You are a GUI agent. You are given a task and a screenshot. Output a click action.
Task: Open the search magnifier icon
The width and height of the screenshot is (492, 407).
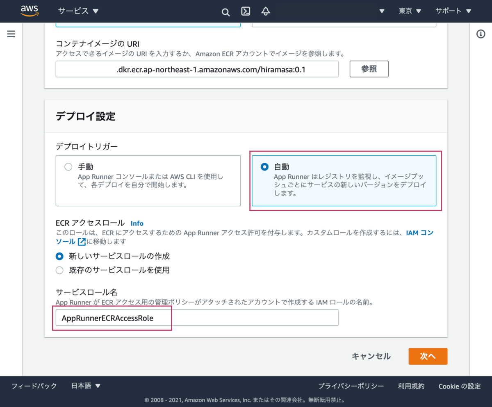tap(225, 11)
